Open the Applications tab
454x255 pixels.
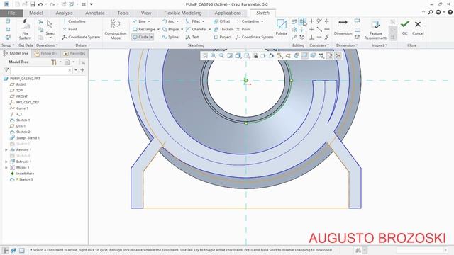[228, 13]
